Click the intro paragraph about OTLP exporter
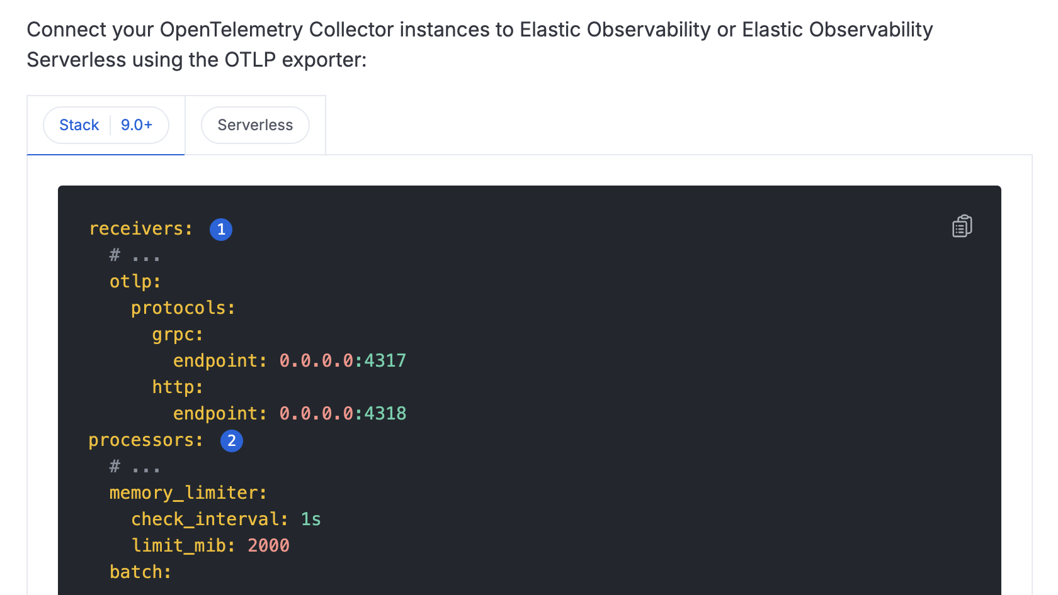The height and width of the screenshot is (595, 1058). pyautogui.click(x=479, y=44)
